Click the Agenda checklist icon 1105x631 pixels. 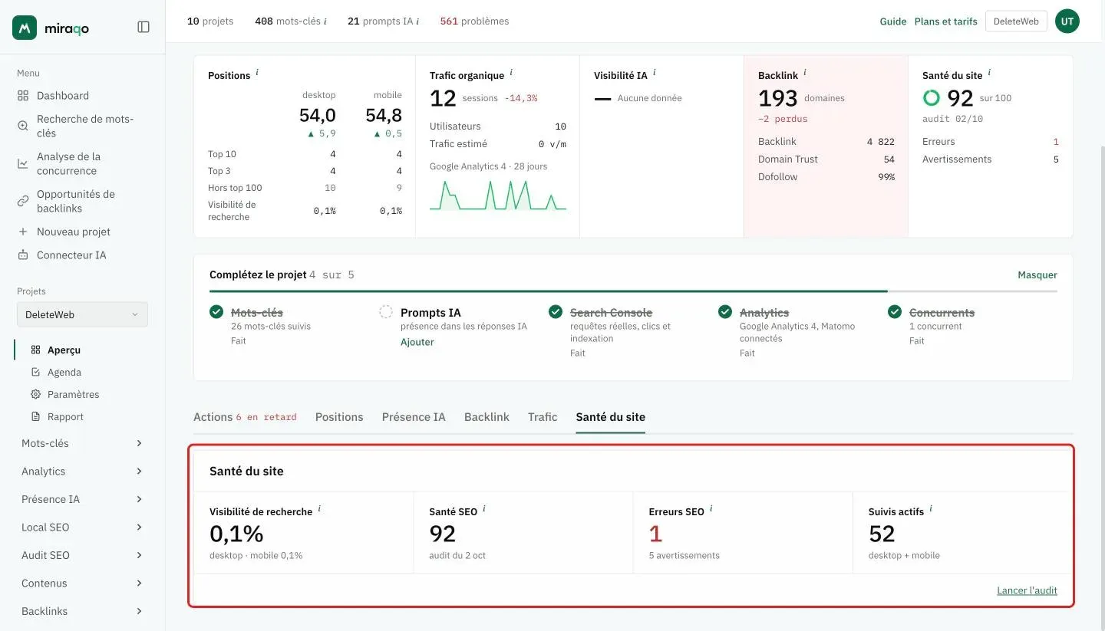tap(35, 372)
